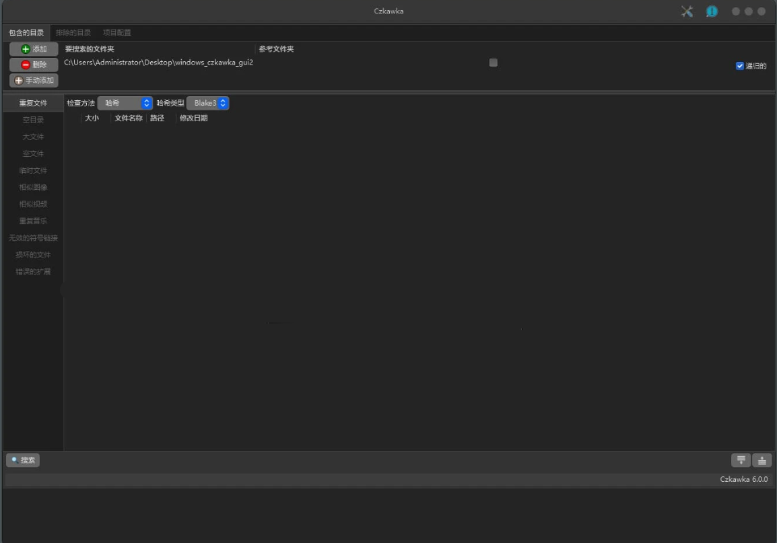The height and width of the screenshot is (543, 777).
Task: Enable the reference folder checkbox for windows_czkawka_gui2
Action: pos(493,62)
